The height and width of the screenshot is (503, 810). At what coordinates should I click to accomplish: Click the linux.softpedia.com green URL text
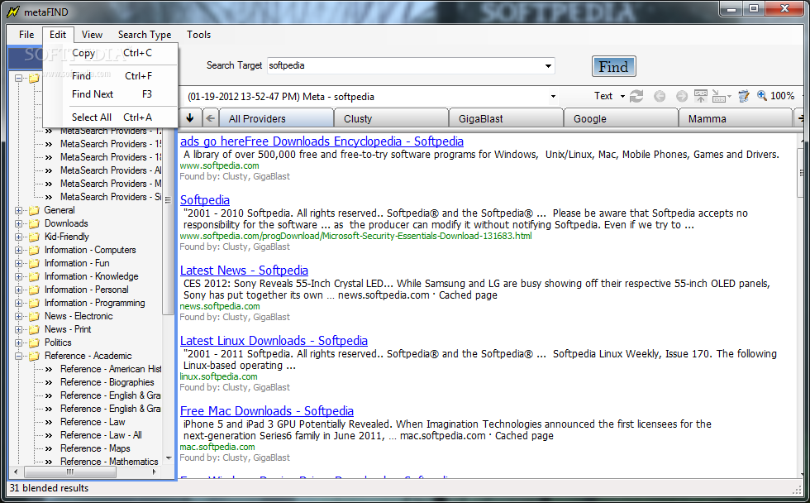(218, 377)
